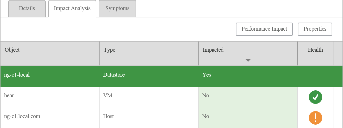Viewport: 343px width, 128px height.
Task: Click the Performance Impact button
Action: [x=264, y=29]
